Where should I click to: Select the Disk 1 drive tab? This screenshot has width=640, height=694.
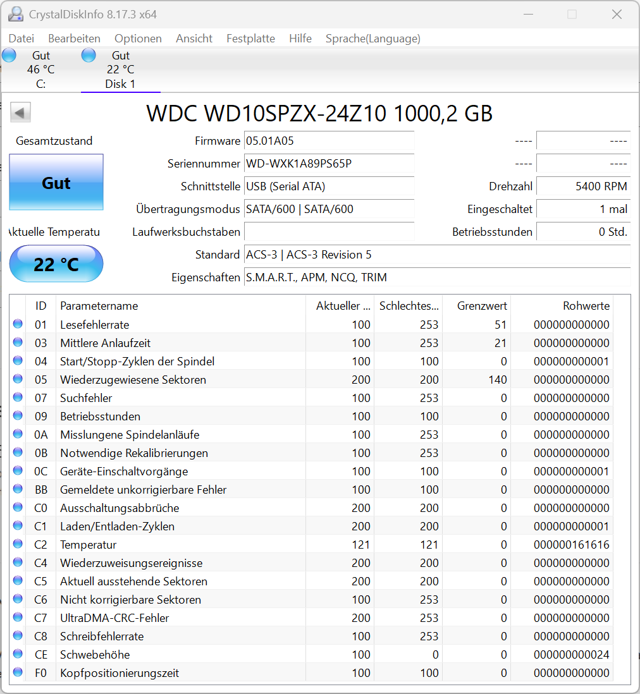click(x=120, y=70)
